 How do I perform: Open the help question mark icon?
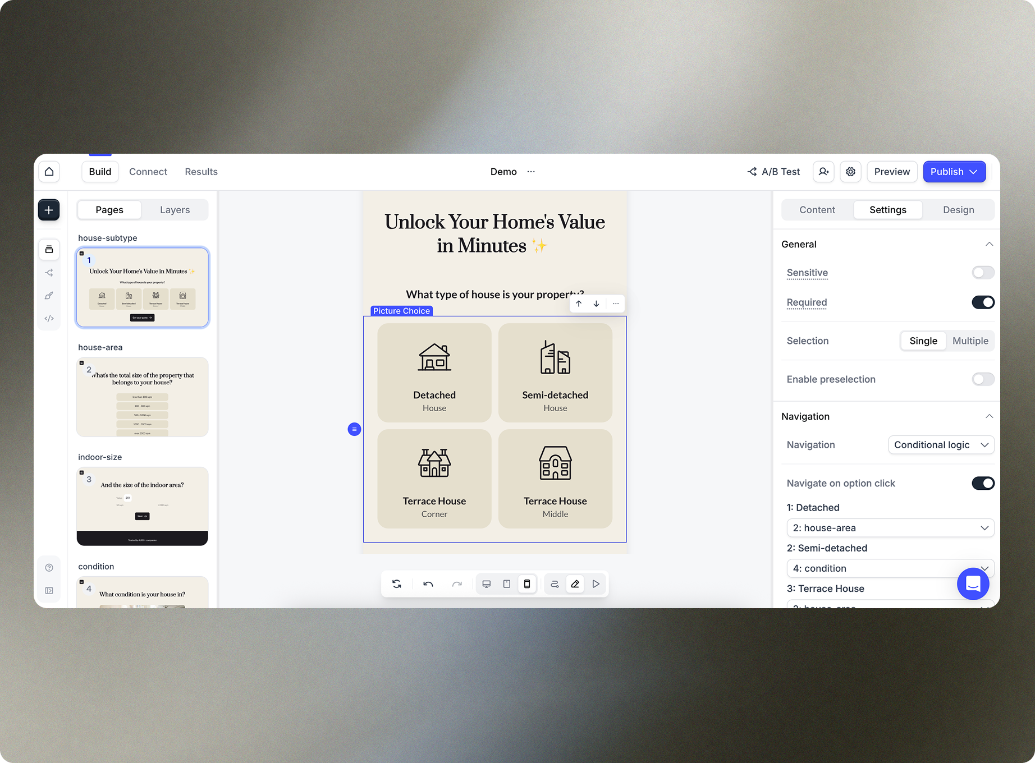(49, 568)
